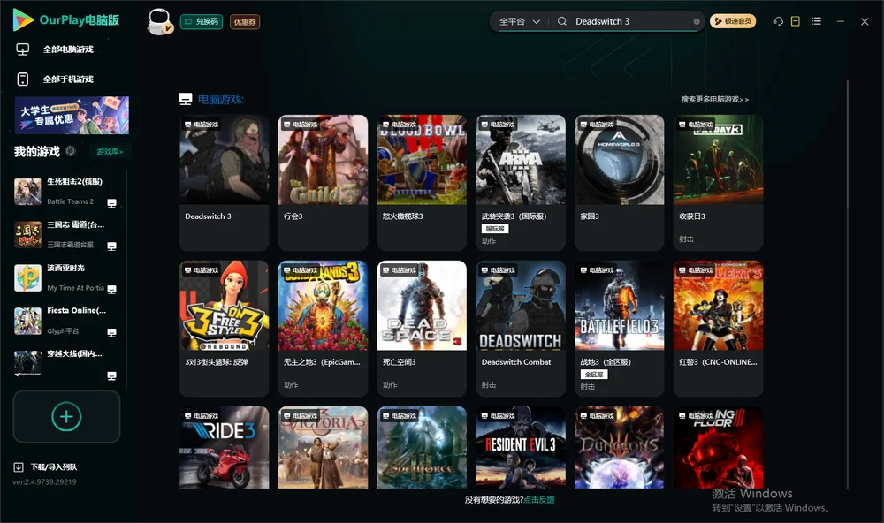Open the list menu icon in title bar
This screenshot has width=884, height=523.
click(x=816, y=21)
